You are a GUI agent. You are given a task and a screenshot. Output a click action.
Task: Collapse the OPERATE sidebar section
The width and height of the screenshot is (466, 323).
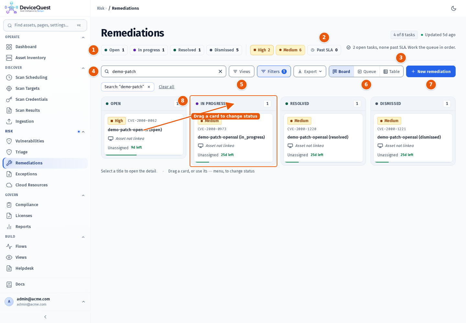point(83,37)
